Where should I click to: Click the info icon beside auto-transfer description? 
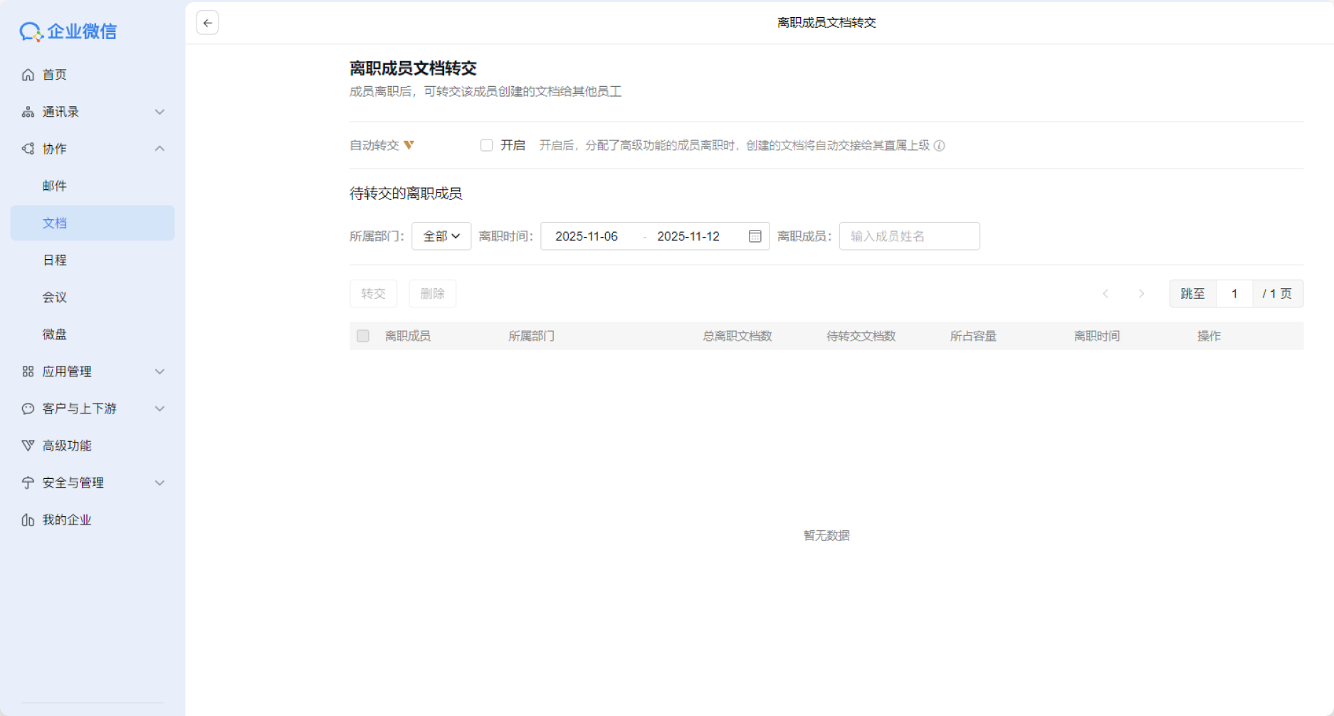click(x=940, y=146)
